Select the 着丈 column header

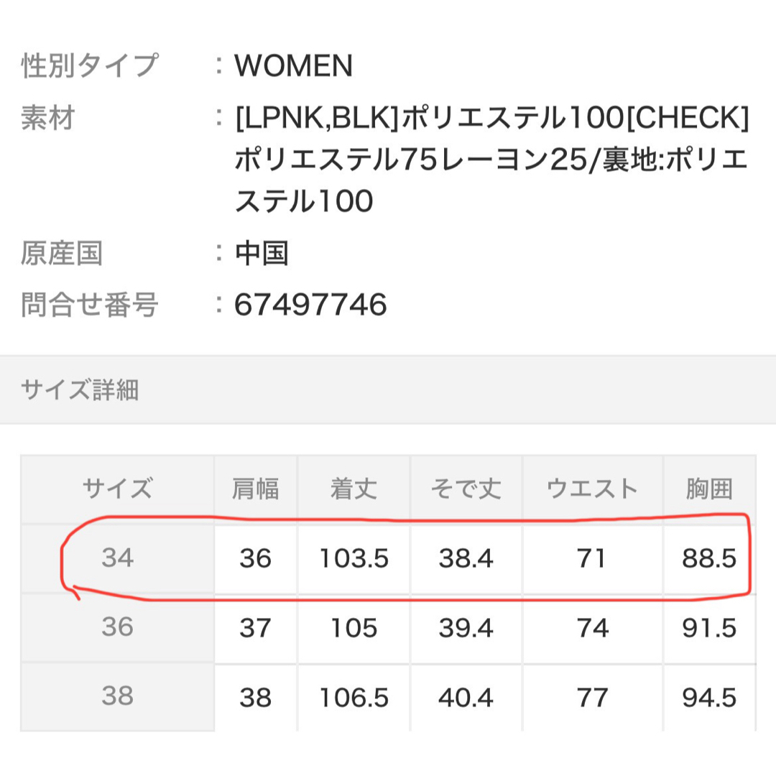click(x=354, y=489)
